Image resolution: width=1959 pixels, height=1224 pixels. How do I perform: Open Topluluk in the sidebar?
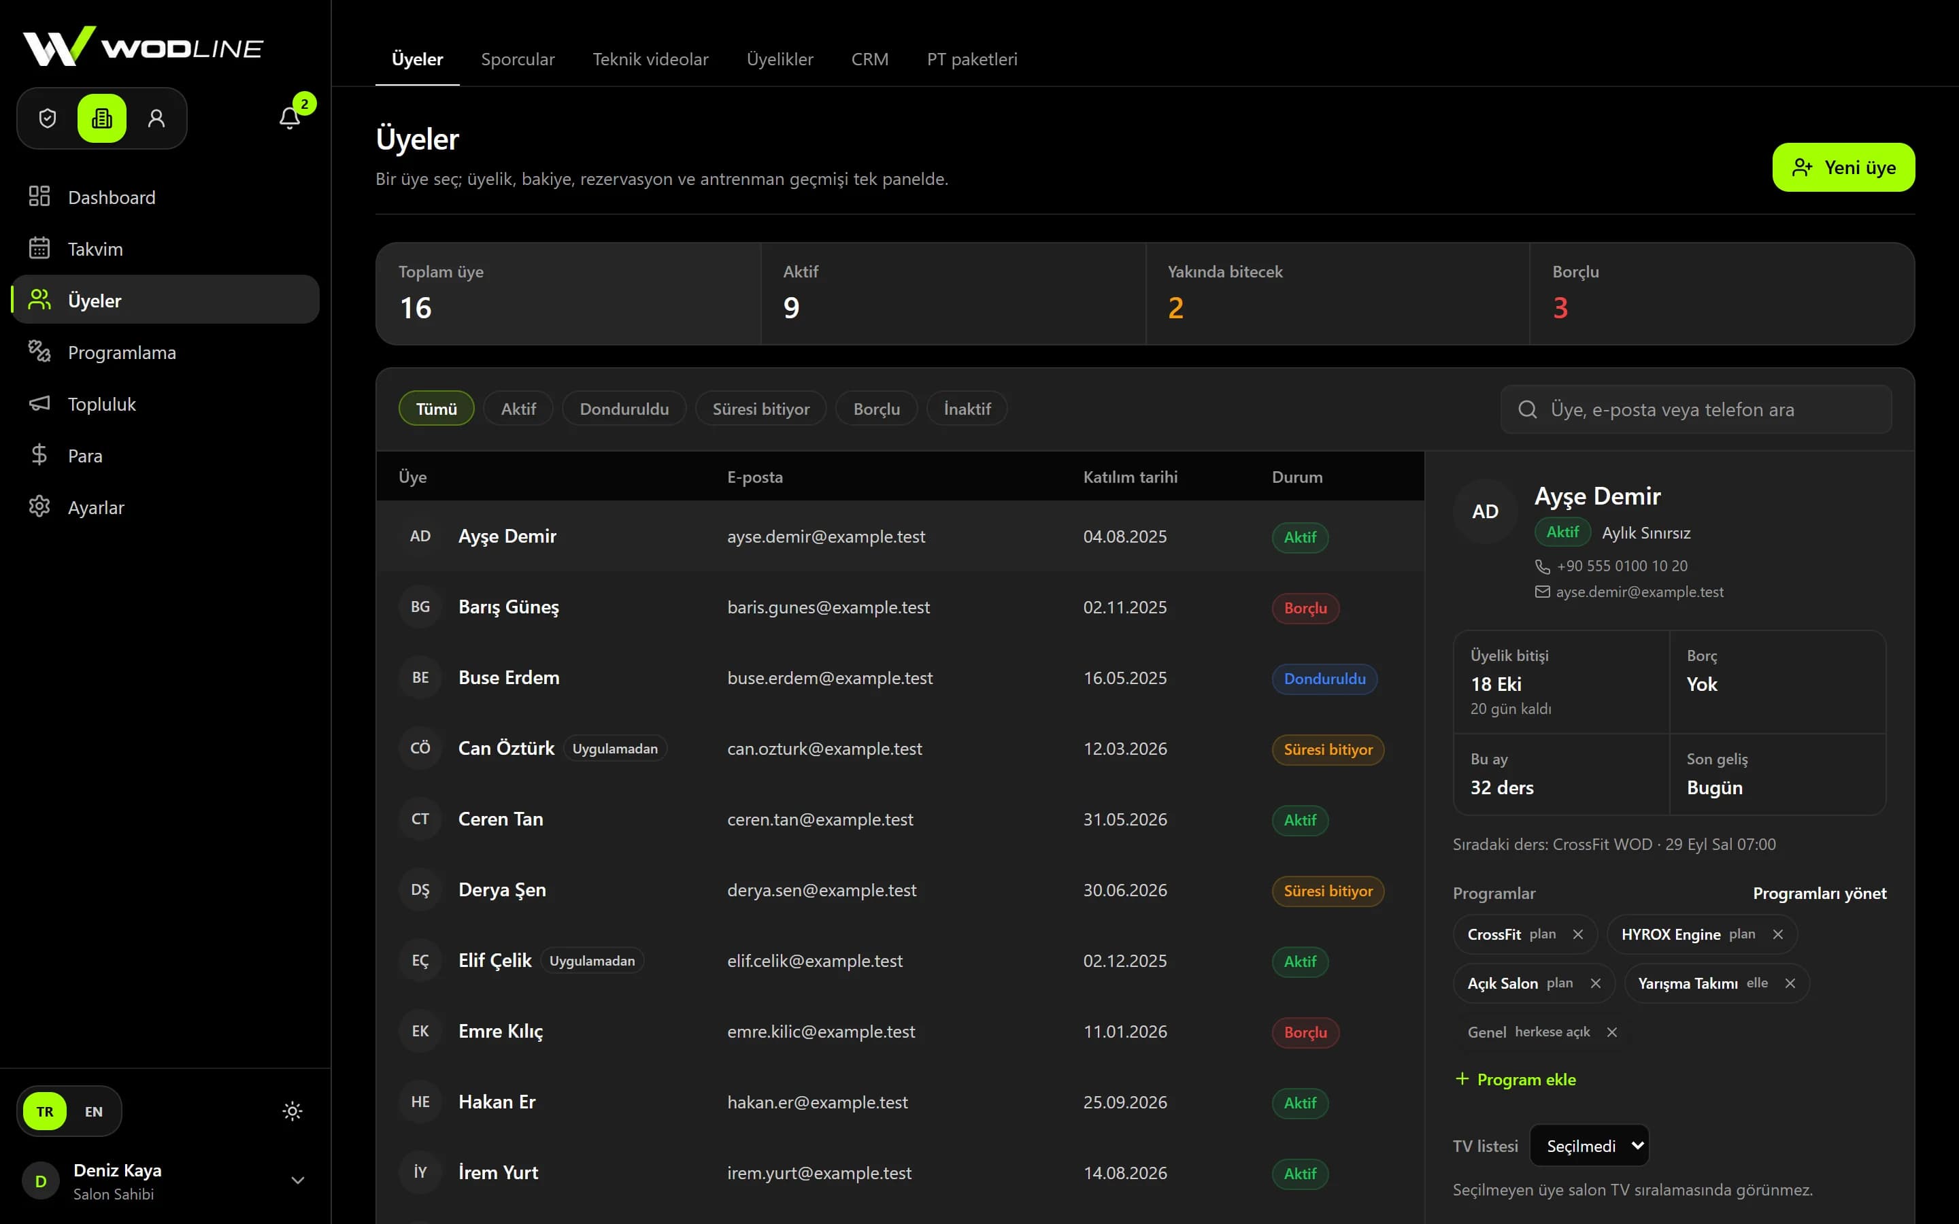(165, 404)
